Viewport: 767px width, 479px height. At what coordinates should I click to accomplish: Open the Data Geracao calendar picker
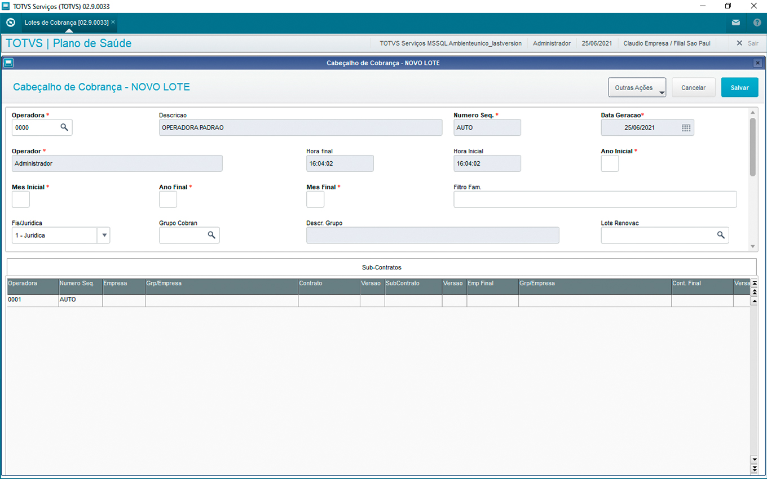click(x=686, y=128)
